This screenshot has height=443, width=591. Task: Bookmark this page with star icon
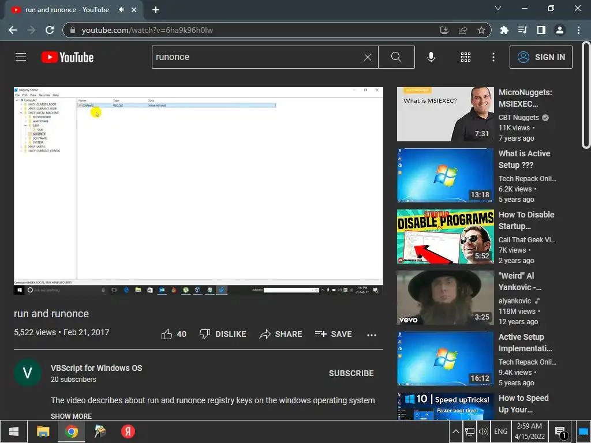481,30
